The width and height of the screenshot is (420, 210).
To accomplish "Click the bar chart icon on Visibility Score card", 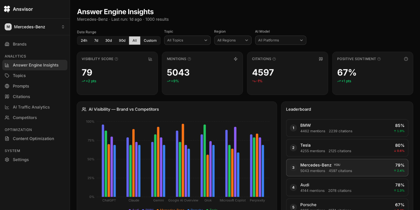I will pos(150,59).
